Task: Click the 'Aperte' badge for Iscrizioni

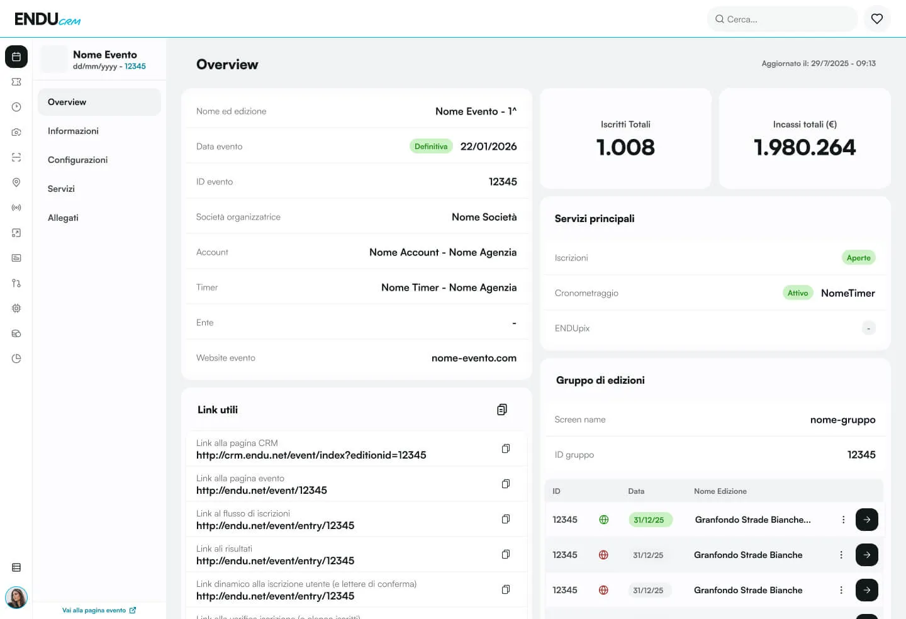Action: click(859, 258)
